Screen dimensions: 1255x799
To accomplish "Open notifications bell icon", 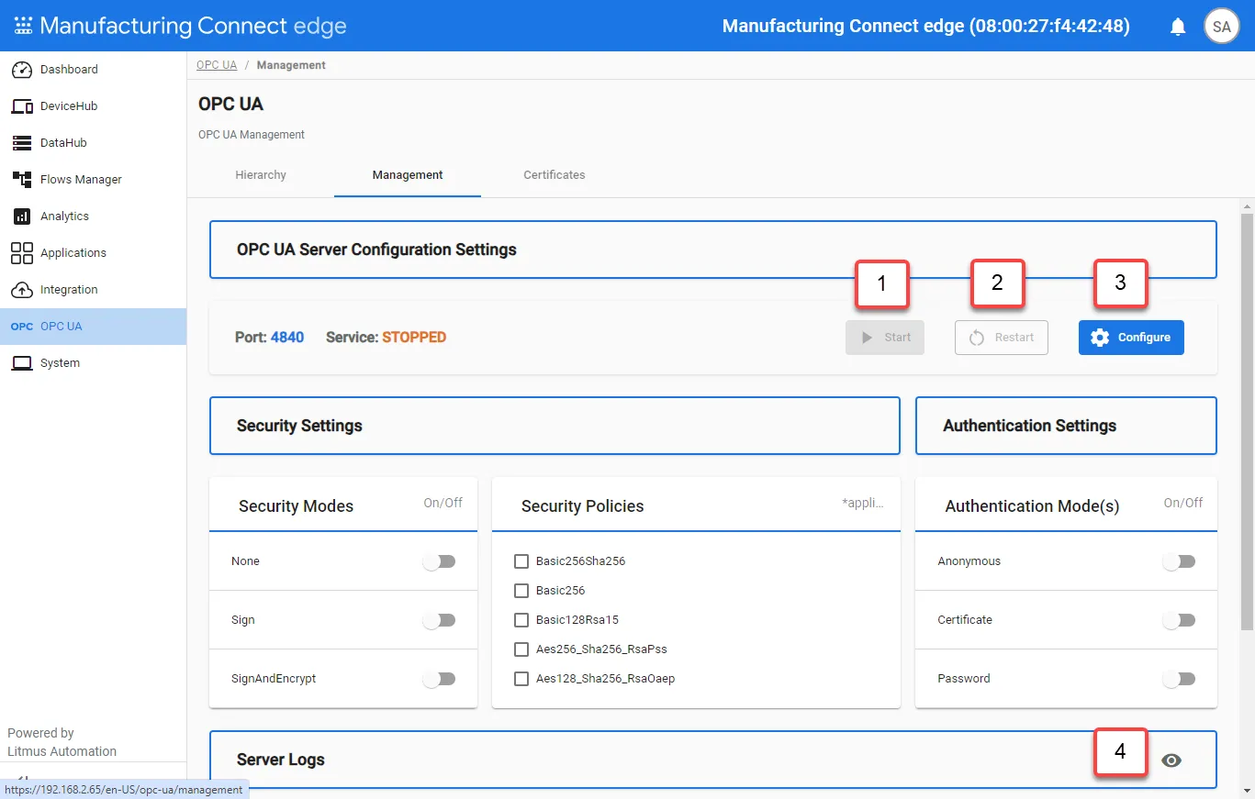I will coord(1178,27).
